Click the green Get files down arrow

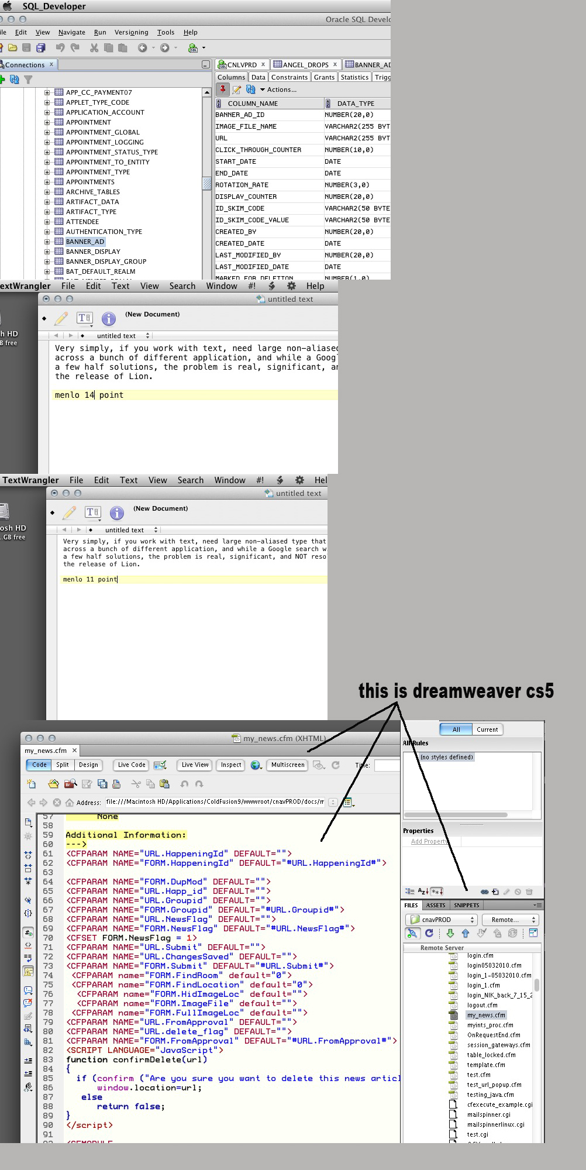pos(450,933)
